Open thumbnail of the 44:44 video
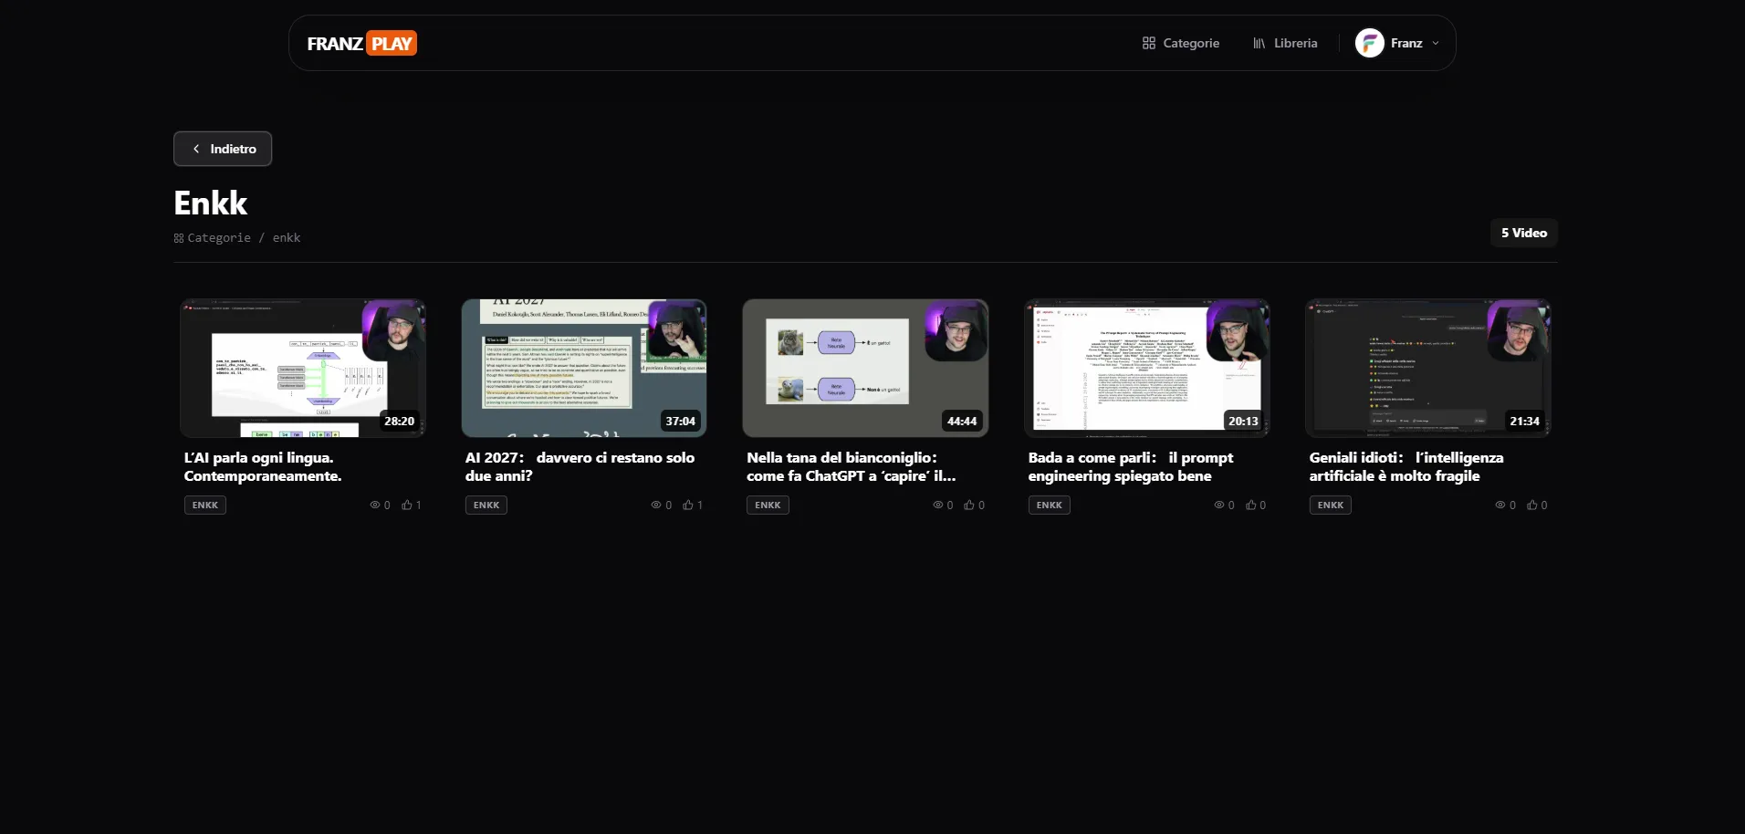This screenshot has width=1745, height=834. (x=865, y=368)
